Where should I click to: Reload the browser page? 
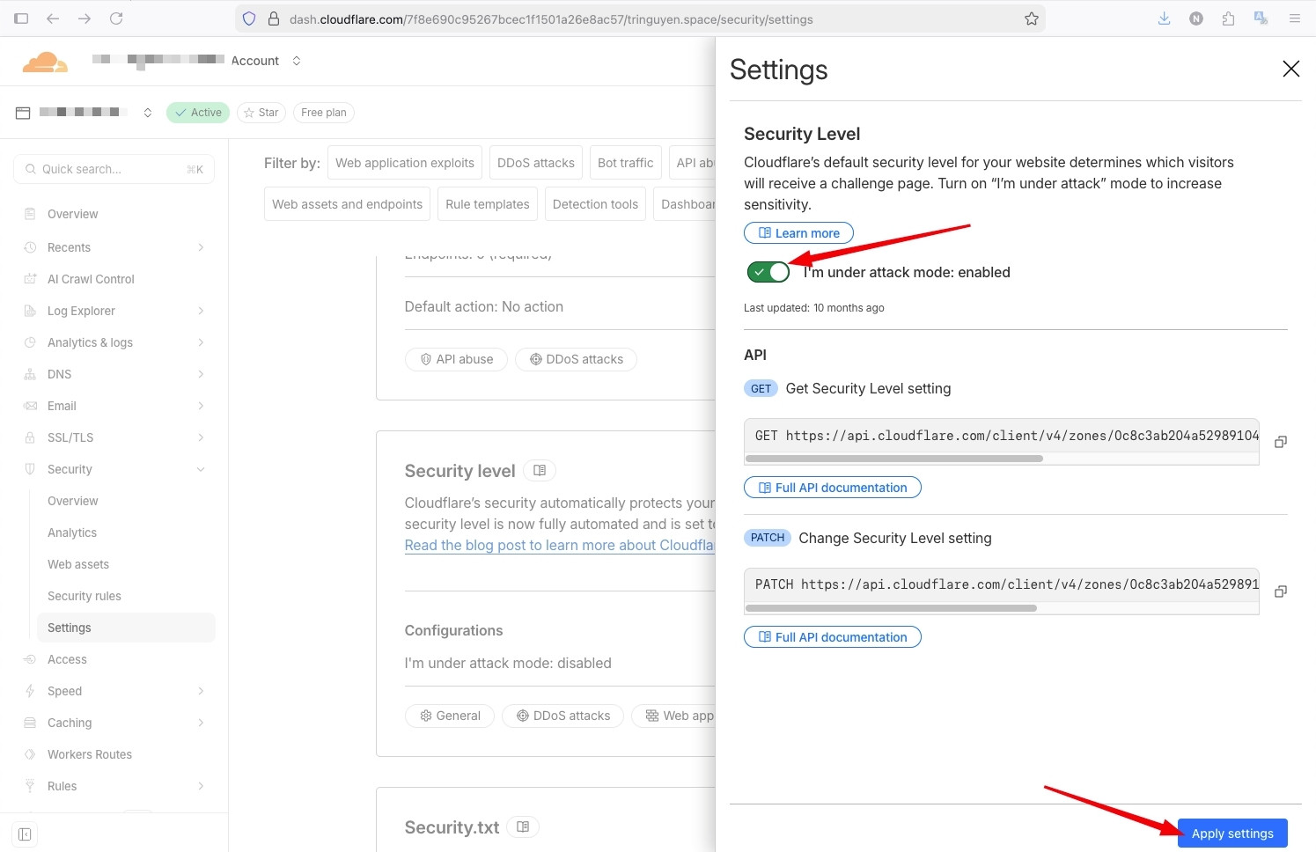point(116,18)
